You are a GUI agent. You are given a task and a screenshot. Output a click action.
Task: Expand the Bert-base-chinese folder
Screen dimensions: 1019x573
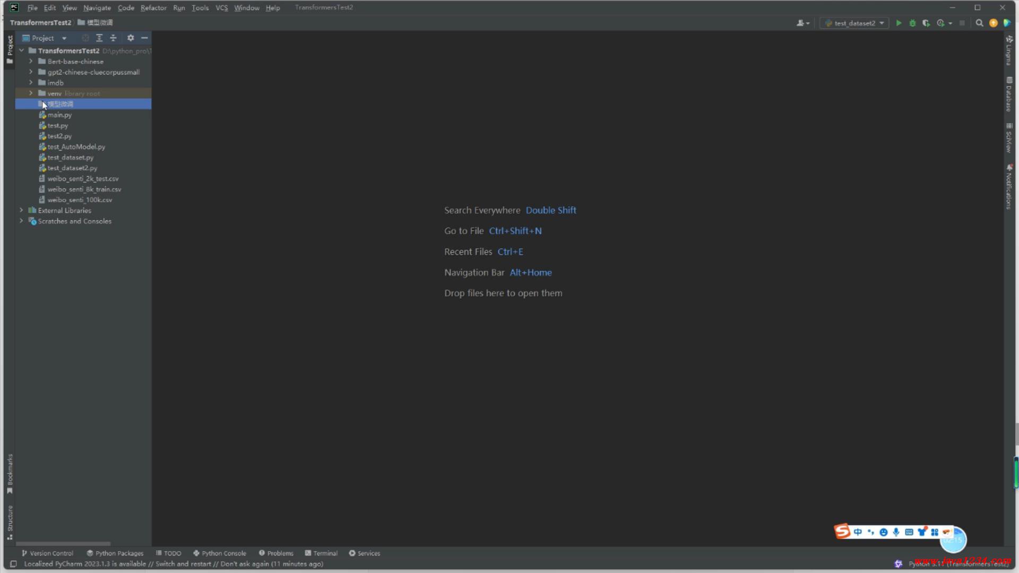click(31, 62)
